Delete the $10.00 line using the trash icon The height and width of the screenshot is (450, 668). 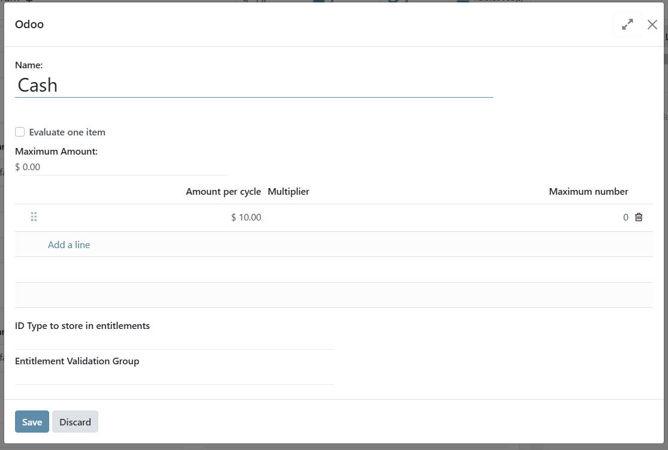click(x=639, y=217)
